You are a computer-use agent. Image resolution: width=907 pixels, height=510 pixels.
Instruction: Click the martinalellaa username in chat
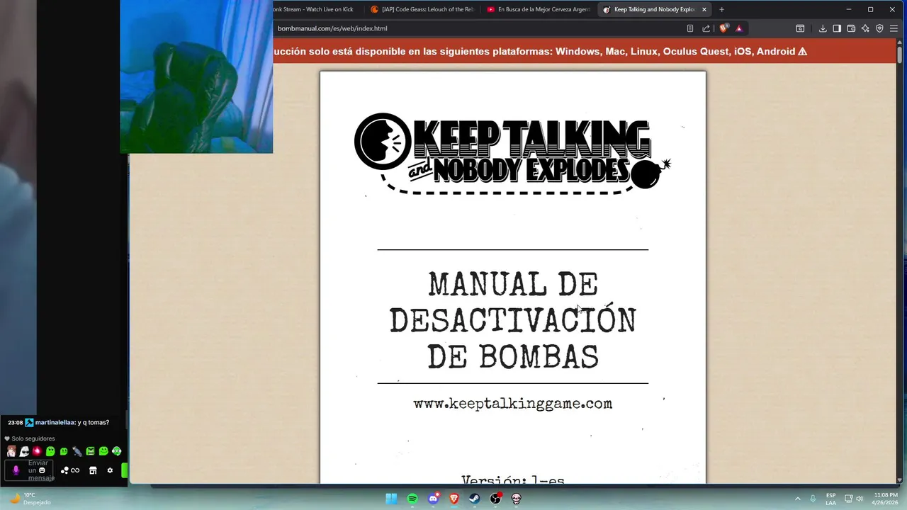coord(55,422)
